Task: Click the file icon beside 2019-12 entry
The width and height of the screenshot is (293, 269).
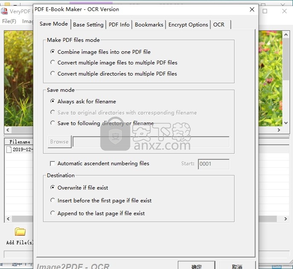Action: pos(9,149)
